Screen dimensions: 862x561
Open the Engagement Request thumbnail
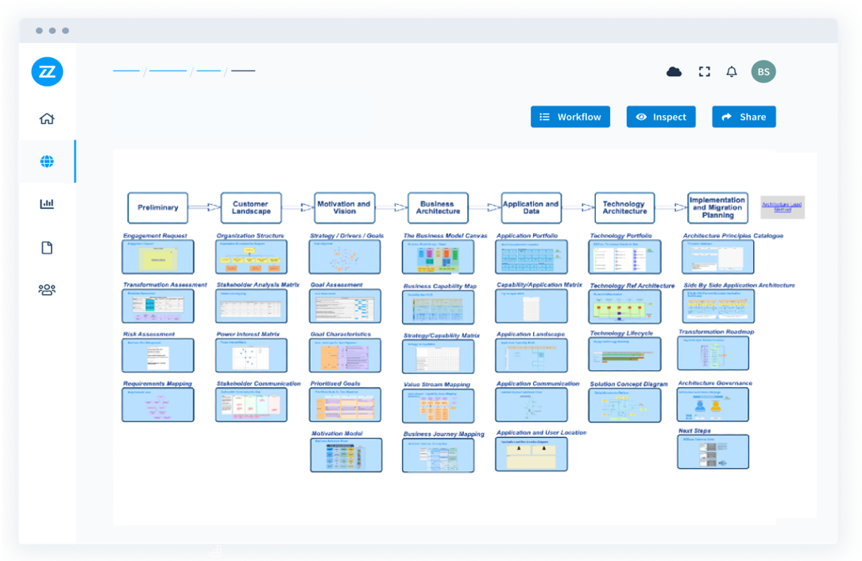coord(158,257)
